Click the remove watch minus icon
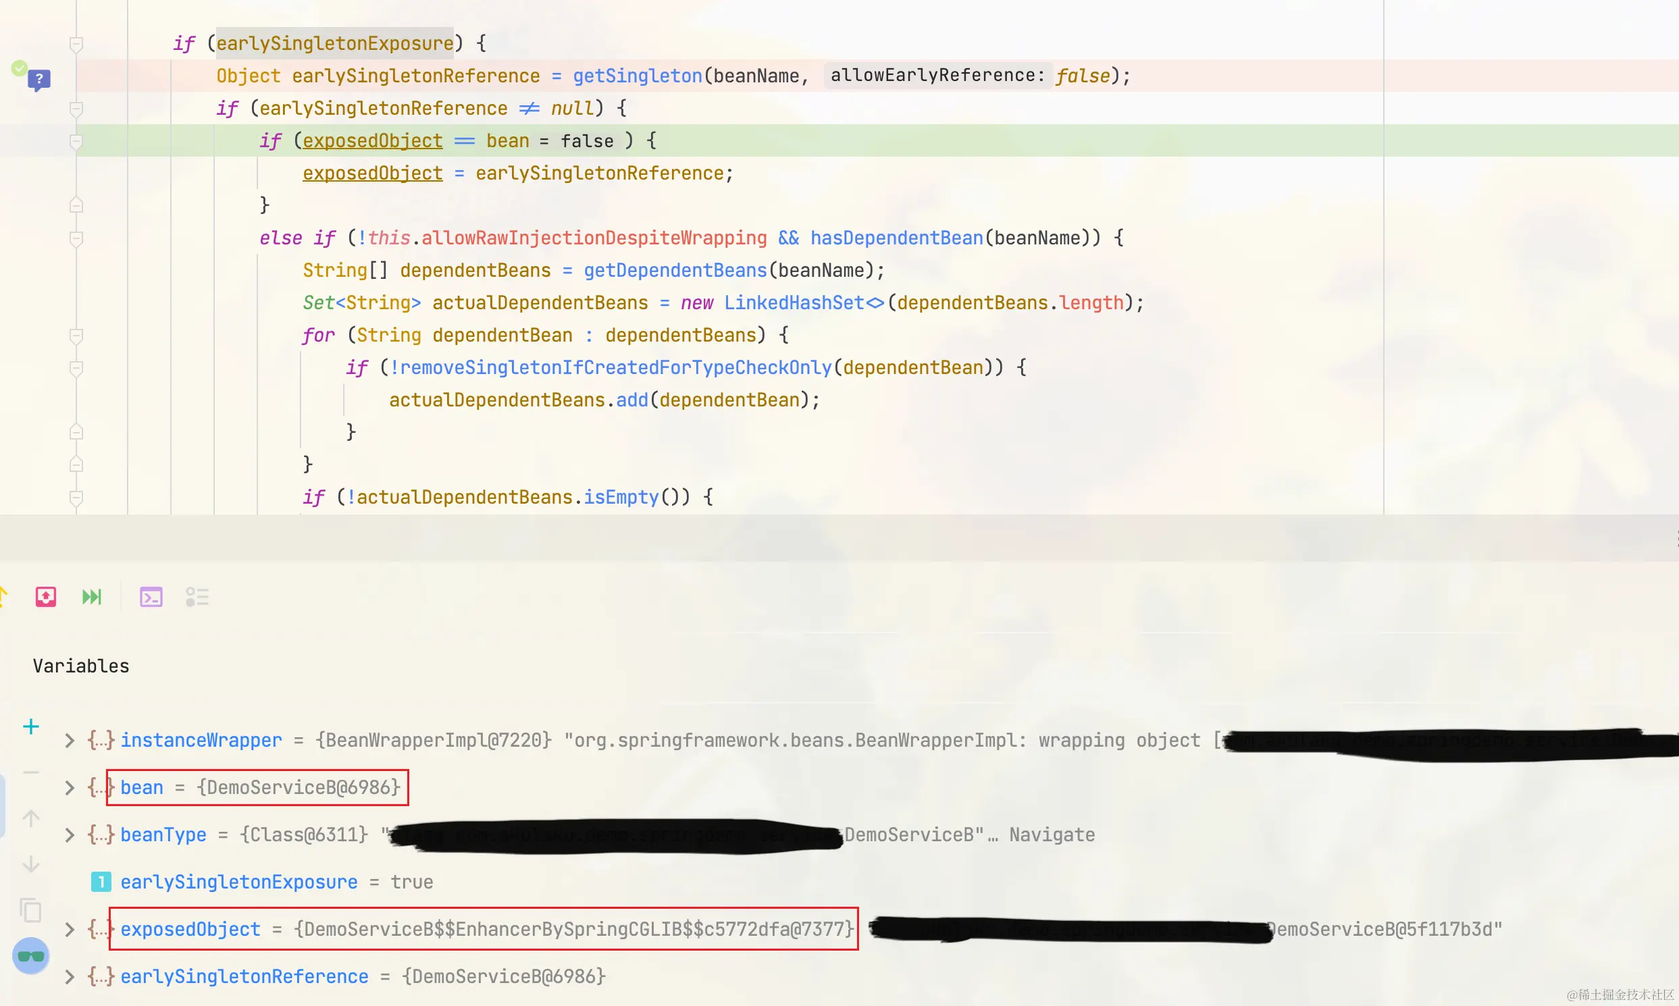The width and height of the screenshot is (1679, 1006). (30, 772)
